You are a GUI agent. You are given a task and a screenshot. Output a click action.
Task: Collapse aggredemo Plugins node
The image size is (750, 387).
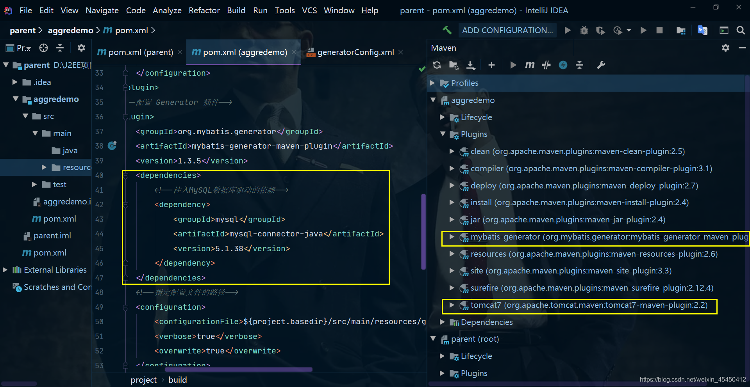pyautogui.click(x=443, y=134)
